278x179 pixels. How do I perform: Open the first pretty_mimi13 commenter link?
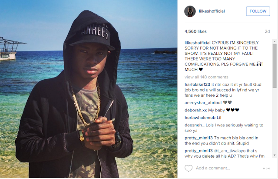click(x=199, y=138)
